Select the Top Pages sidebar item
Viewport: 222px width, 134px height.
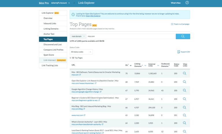coord(53,39)
